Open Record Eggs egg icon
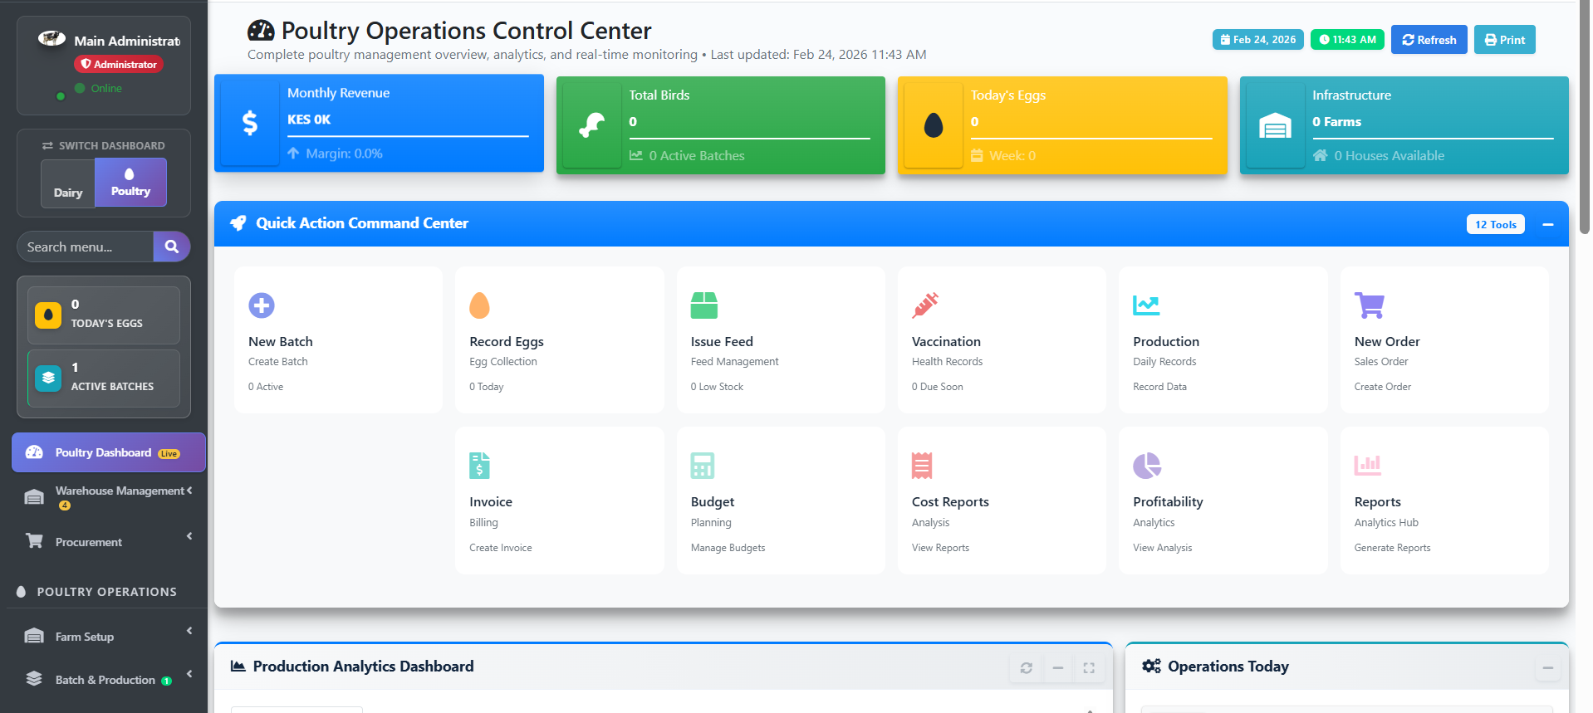The image size is (1593, 713). click(x=479, y=305)
